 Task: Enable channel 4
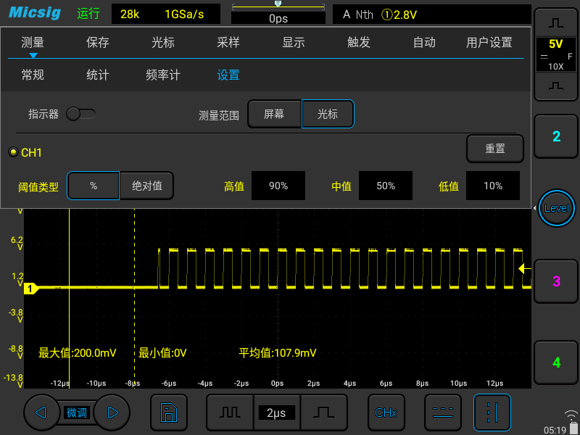pyautogui.click(x=556, y=362)
